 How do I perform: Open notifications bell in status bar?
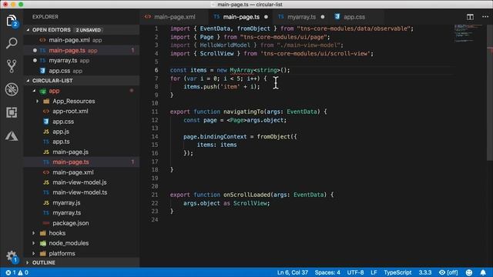pyautogui.click(x=483, y=272)
